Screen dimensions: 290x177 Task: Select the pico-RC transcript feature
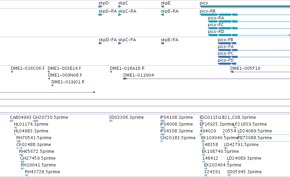[249, 28]
